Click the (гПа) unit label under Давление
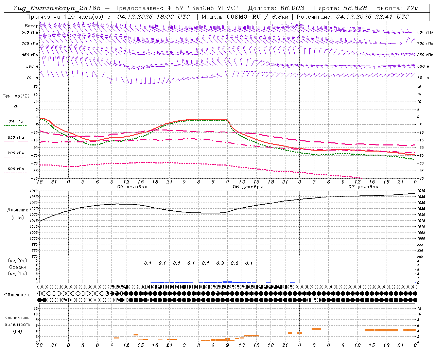The height and width of the screenshot is (348, 435). tap(18, 217)
